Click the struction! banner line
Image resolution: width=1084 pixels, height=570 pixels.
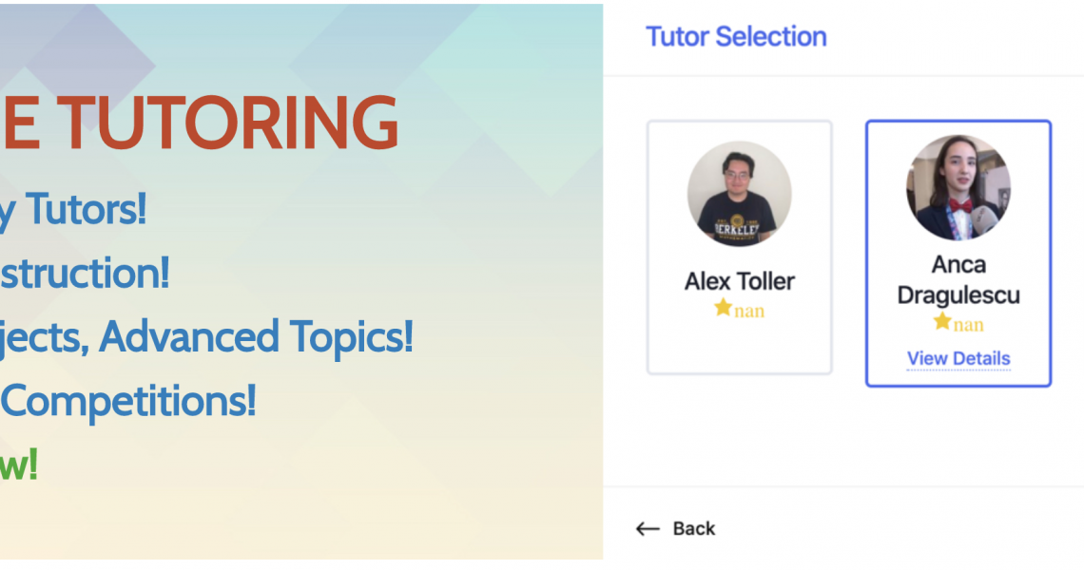pos(85,274)
